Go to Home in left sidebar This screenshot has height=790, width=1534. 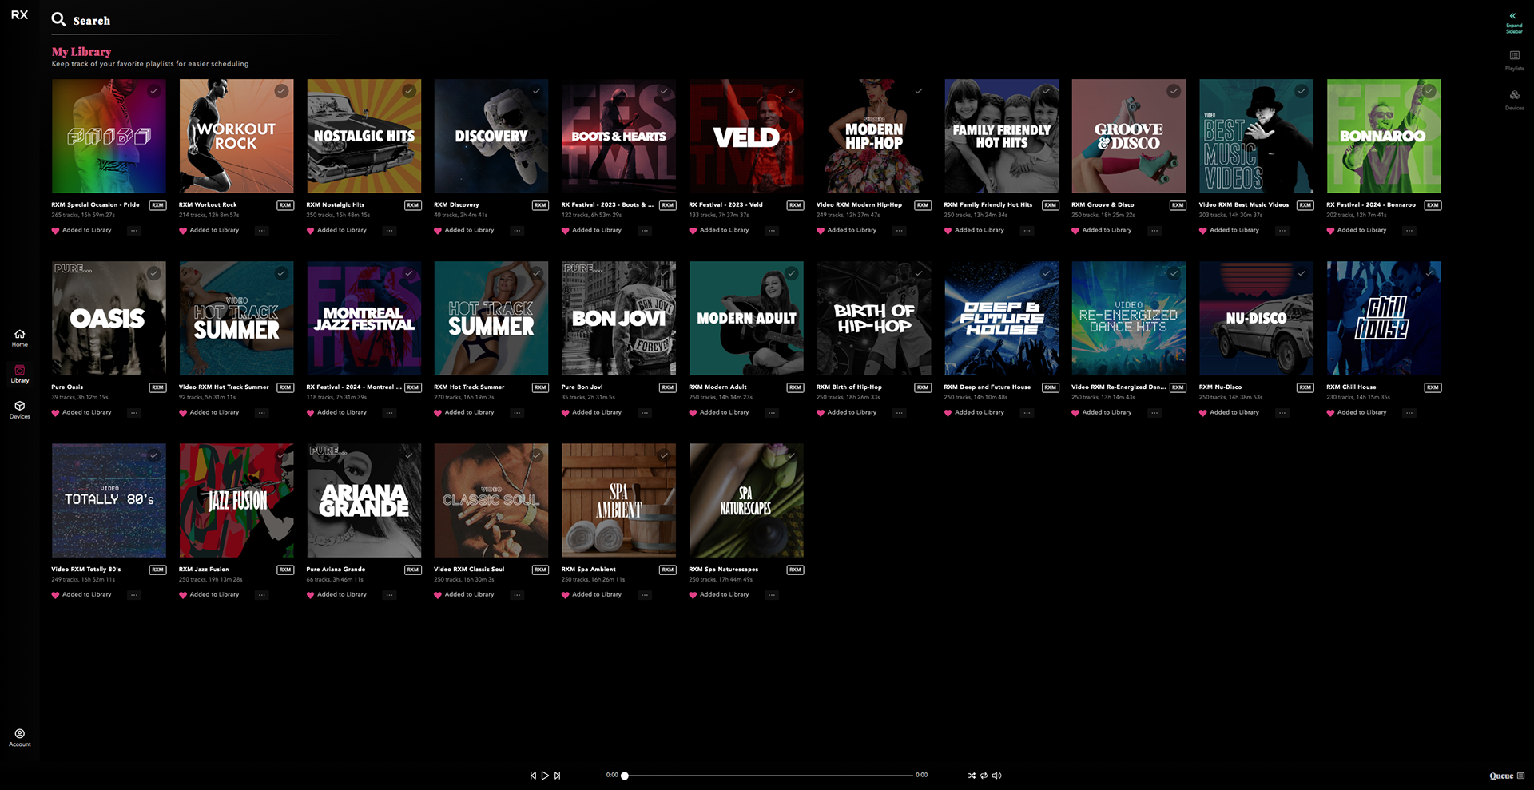click(x=20, y=338)
